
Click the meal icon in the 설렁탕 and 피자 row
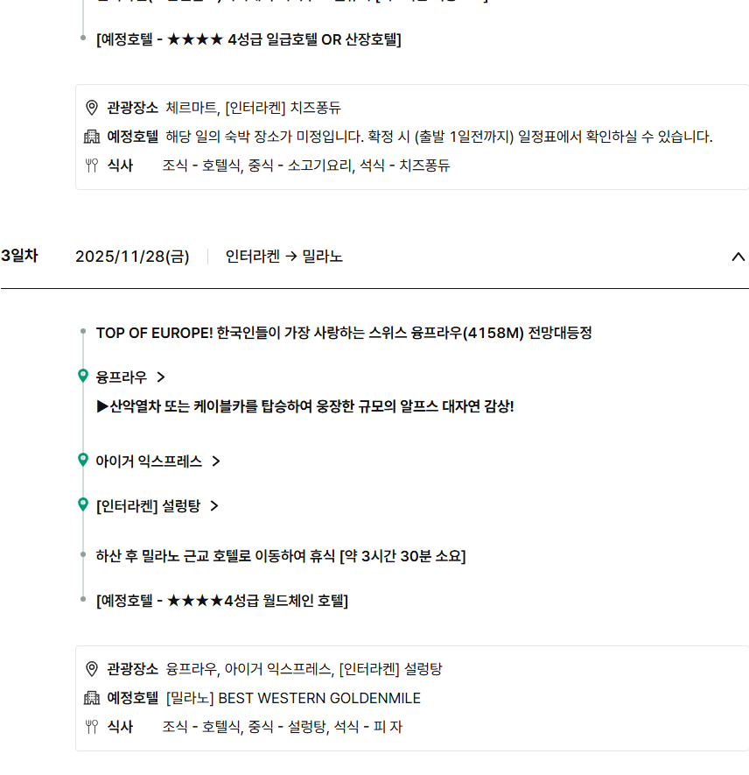(x=92, y=727)
